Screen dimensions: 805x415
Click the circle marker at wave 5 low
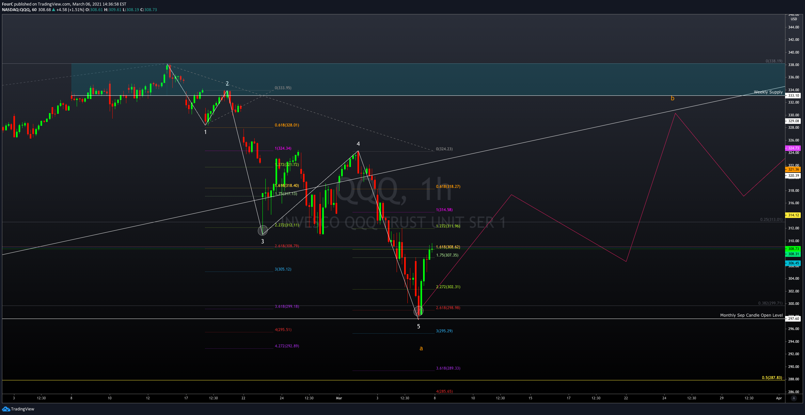tap(418, 311)
